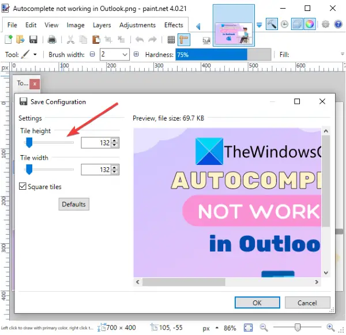This screenshot has width=346, height=335.
Task: Click the Cut scissors icon
Action: point(70,40)
